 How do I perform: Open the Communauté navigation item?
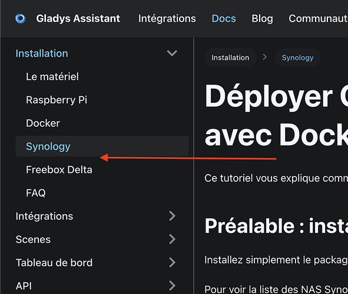318,18
